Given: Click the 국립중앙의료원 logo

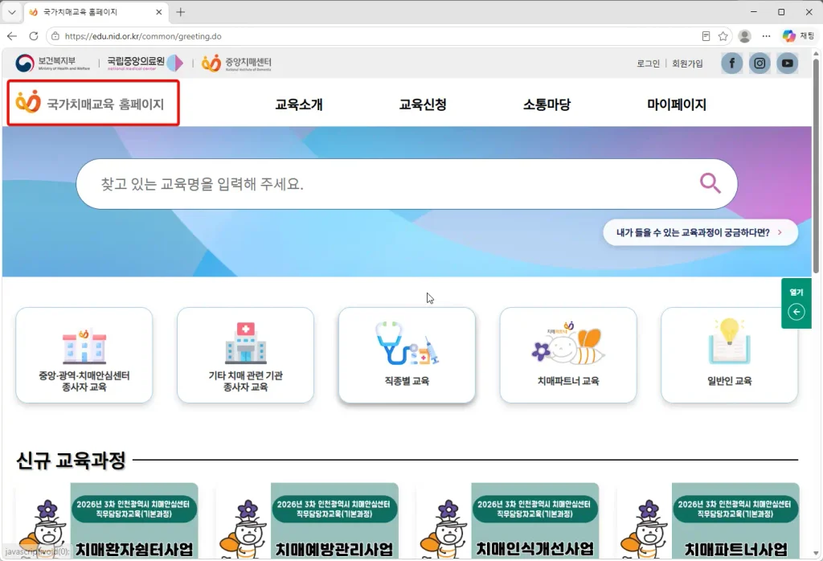Looking at the screenshot, I should 145,63.
